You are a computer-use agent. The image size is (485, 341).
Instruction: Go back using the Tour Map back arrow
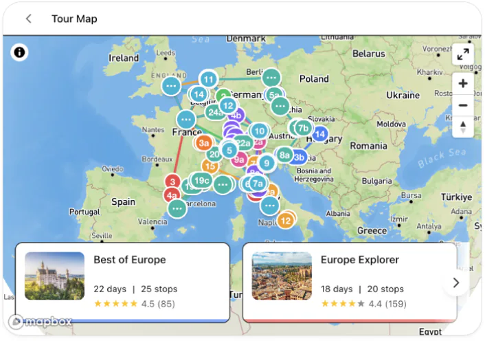28,19
